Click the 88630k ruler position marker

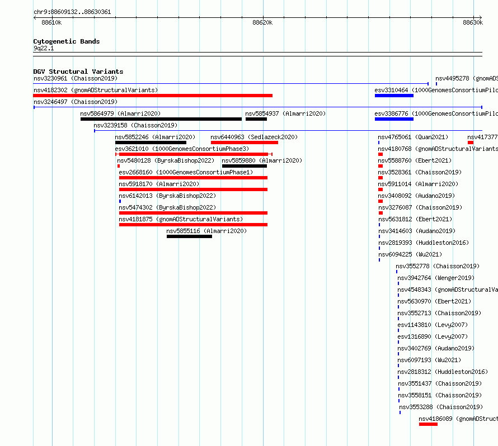pyautogui.click(x=473, y=22)
